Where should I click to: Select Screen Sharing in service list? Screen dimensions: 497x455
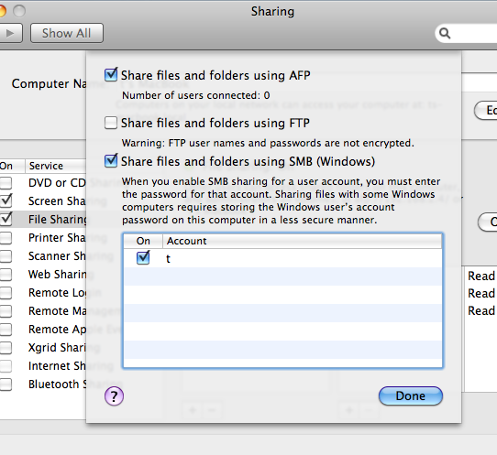tap(57, 200)
